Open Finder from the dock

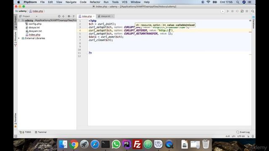pos(63,144)
